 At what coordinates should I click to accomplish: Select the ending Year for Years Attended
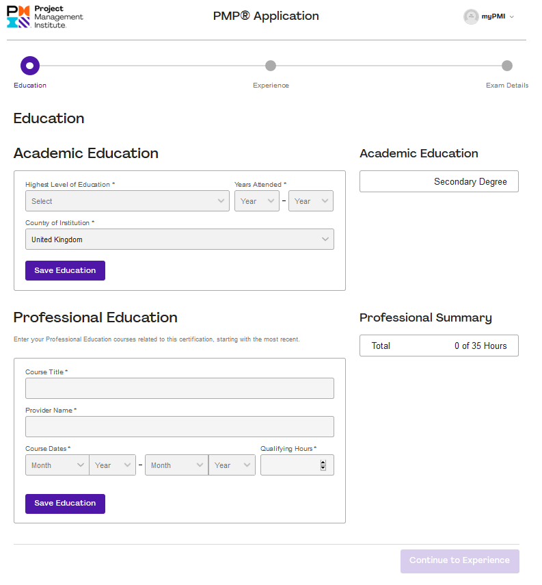(310, 200)
